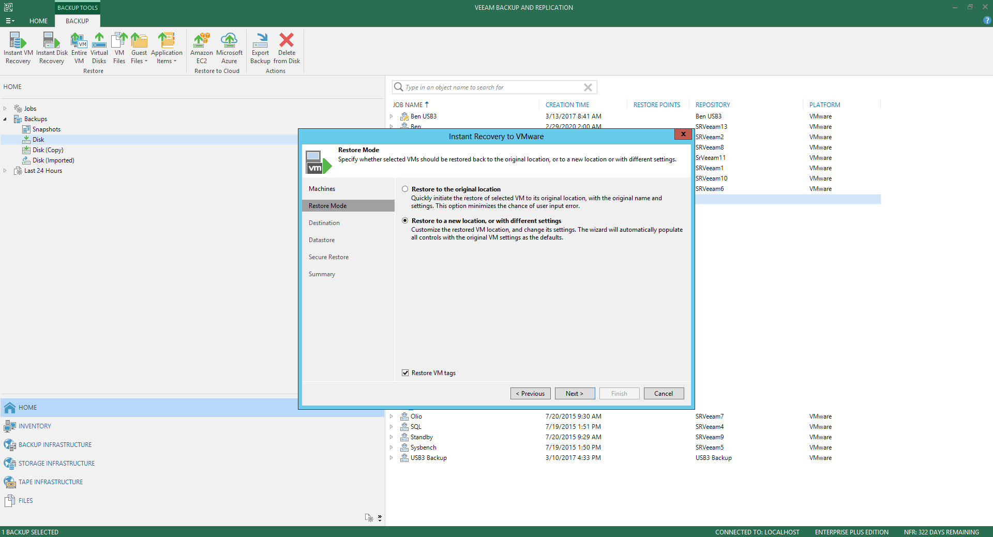
Task: Select Disk (Imported) in backups tree
Action: 53,160
